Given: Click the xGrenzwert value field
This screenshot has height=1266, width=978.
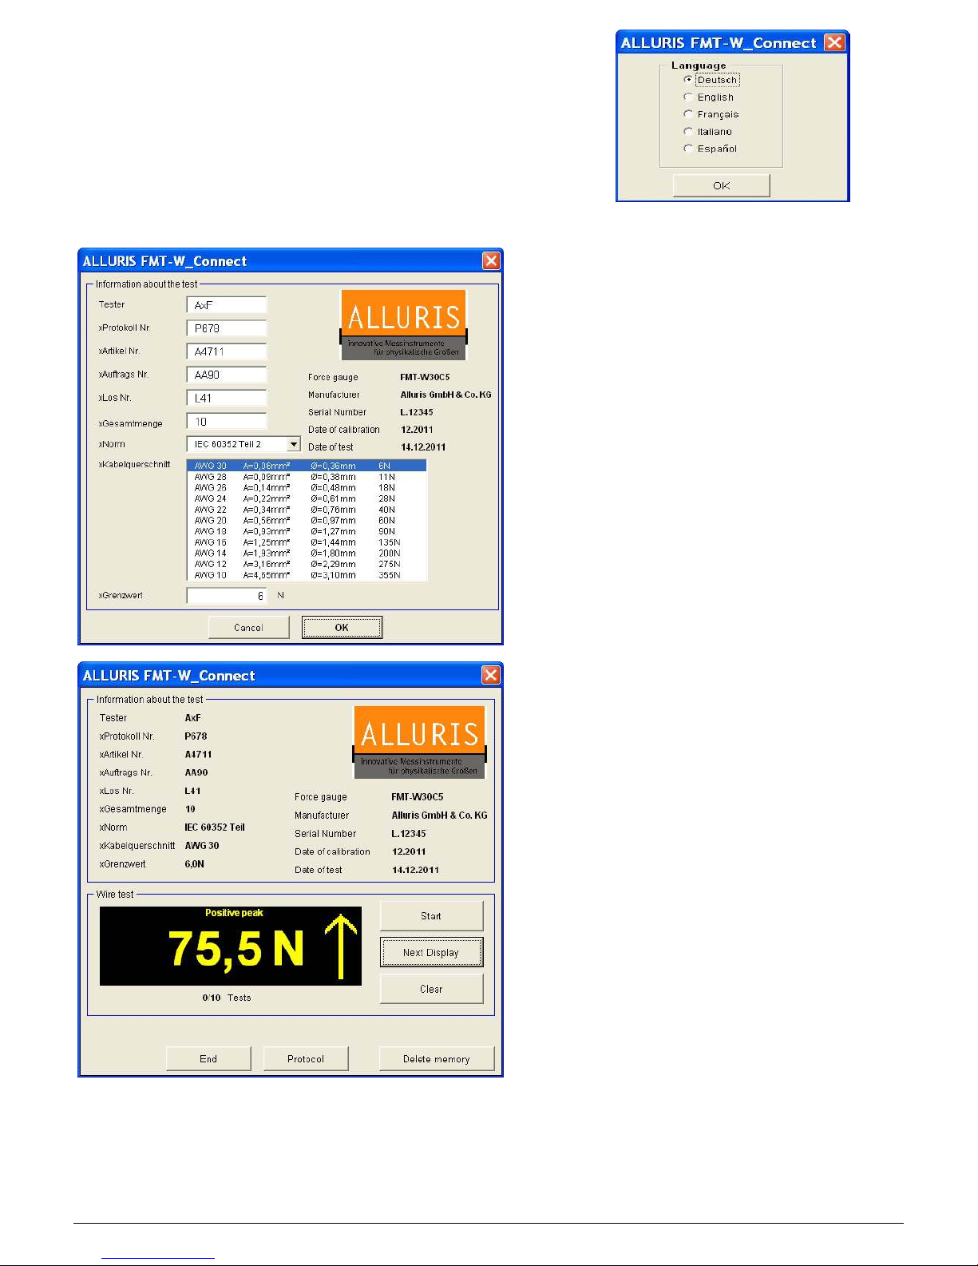Looking at the screenshot, I should (227, 596).
